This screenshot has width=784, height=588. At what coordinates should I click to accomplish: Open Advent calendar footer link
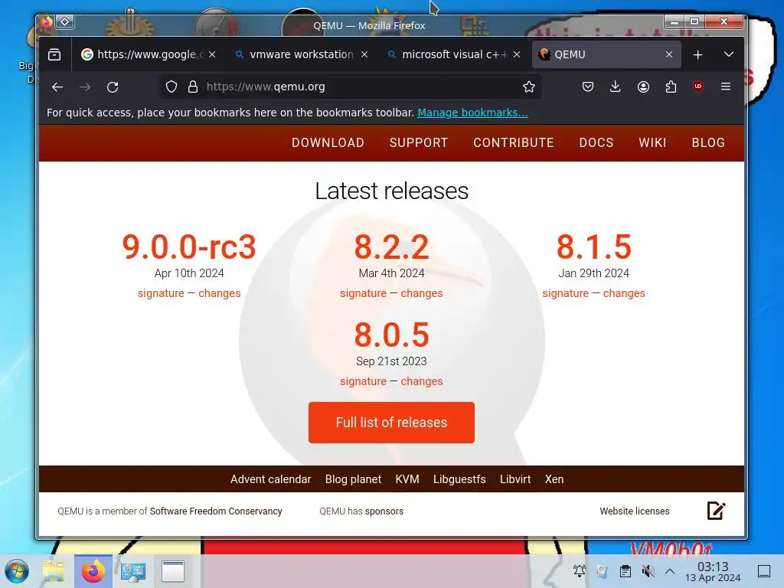(x=270, y=479)
